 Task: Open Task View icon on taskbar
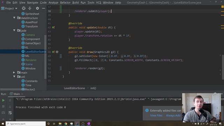click(54, 124)
